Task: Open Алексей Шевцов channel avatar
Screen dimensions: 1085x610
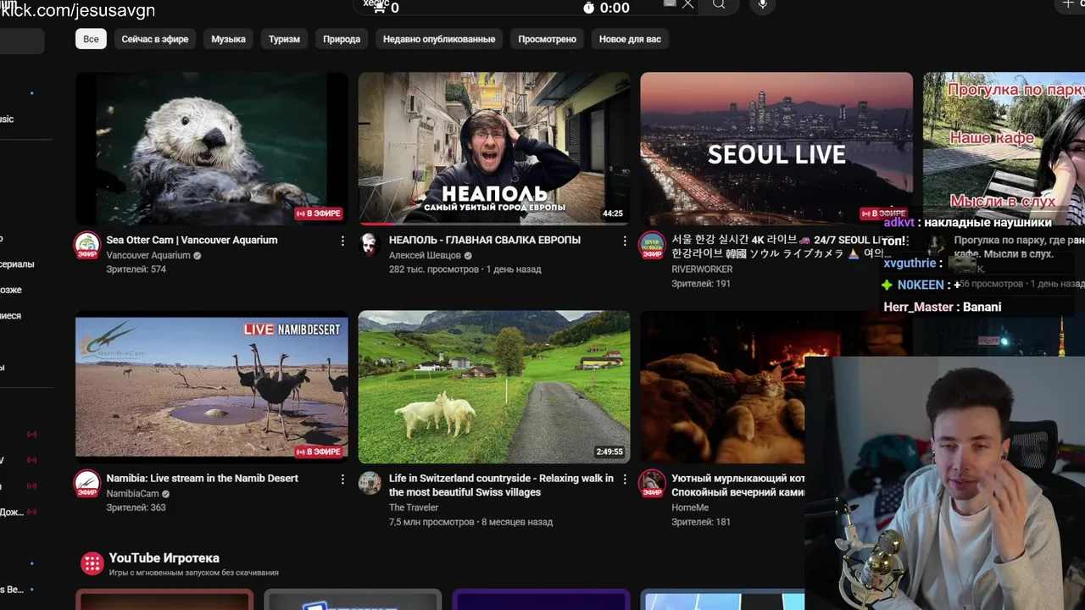Action: (x=369, y=245)
